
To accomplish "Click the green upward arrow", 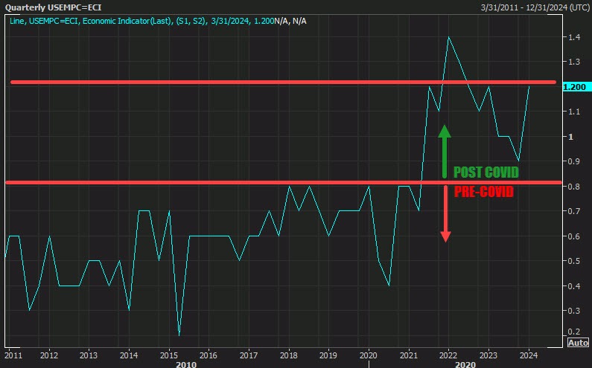I will (x=445, y=149).
